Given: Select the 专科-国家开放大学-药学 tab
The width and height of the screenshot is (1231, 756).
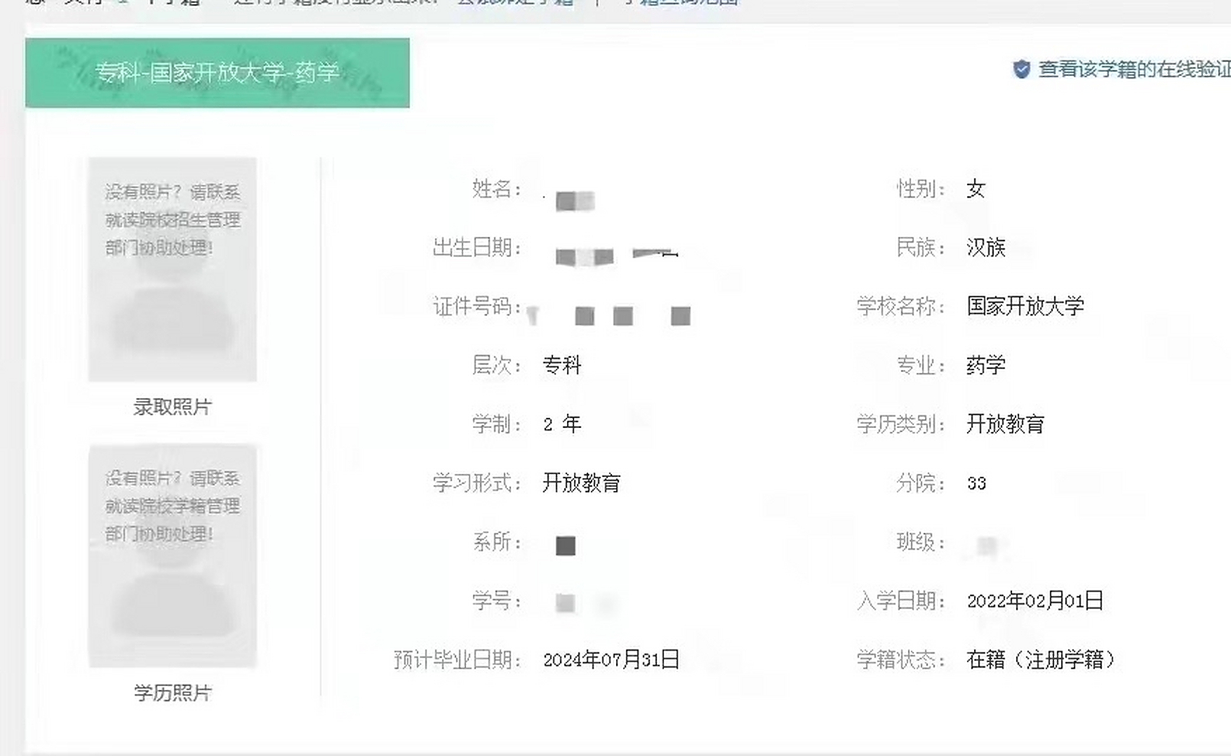Looking at the screenshot, I should tap(217, 73).
